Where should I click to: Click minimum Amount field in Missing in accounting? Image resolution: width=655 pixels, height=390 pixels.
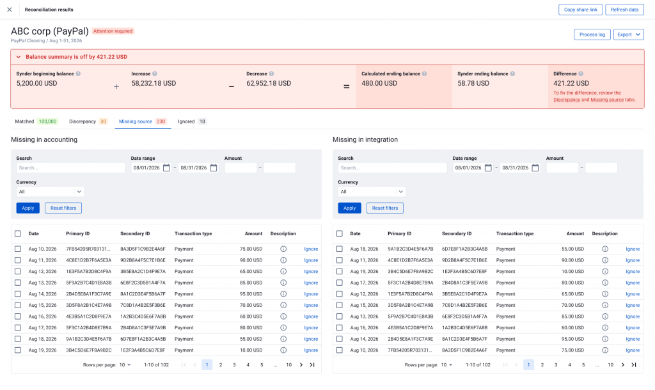click(x=241, y=168)
